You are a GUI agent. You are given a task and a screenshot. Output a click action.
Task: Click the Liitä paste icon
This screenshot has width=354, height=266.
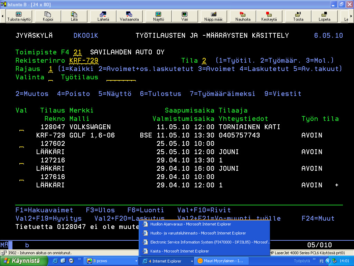pyautogui.click(x=74, y=16)
